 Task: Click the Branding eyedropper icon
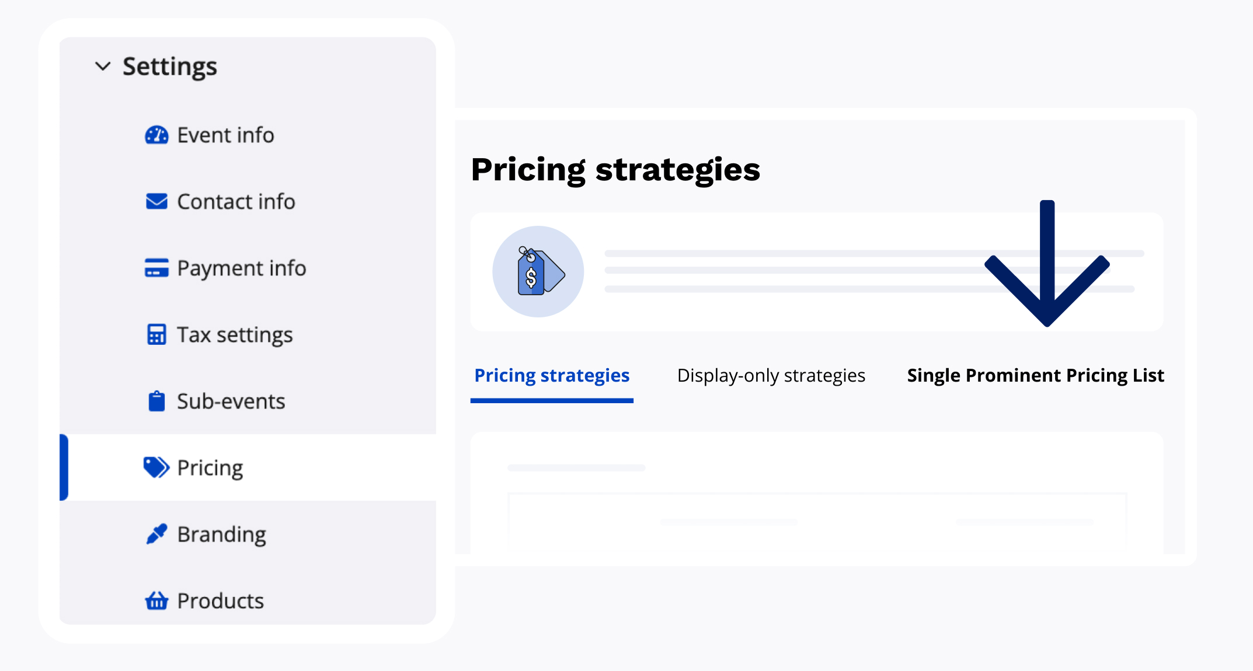pos(156,534)
